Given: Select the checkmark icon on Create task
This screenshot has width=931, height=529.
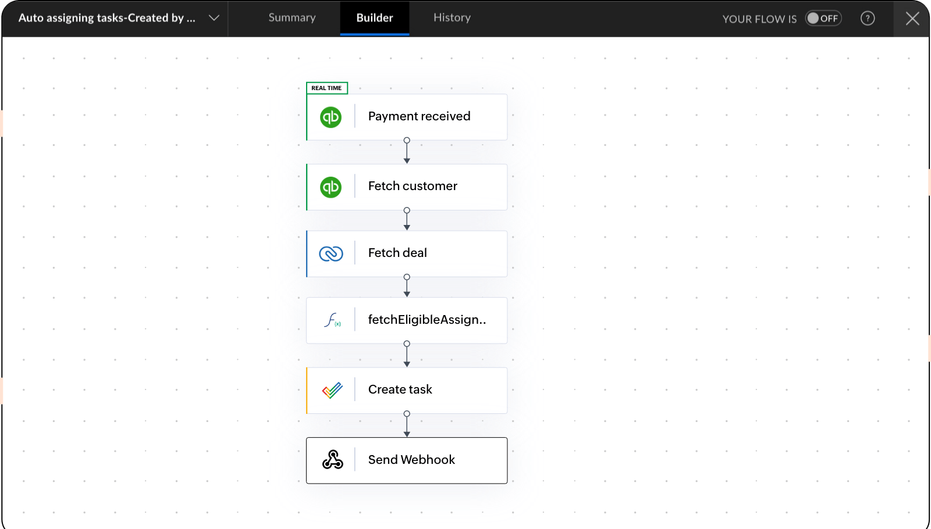Looking at the screenshot, I should (332, 389).
